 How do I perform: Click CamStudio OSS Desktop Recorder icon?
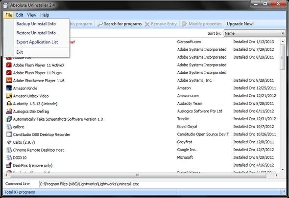tap(9, 134)
